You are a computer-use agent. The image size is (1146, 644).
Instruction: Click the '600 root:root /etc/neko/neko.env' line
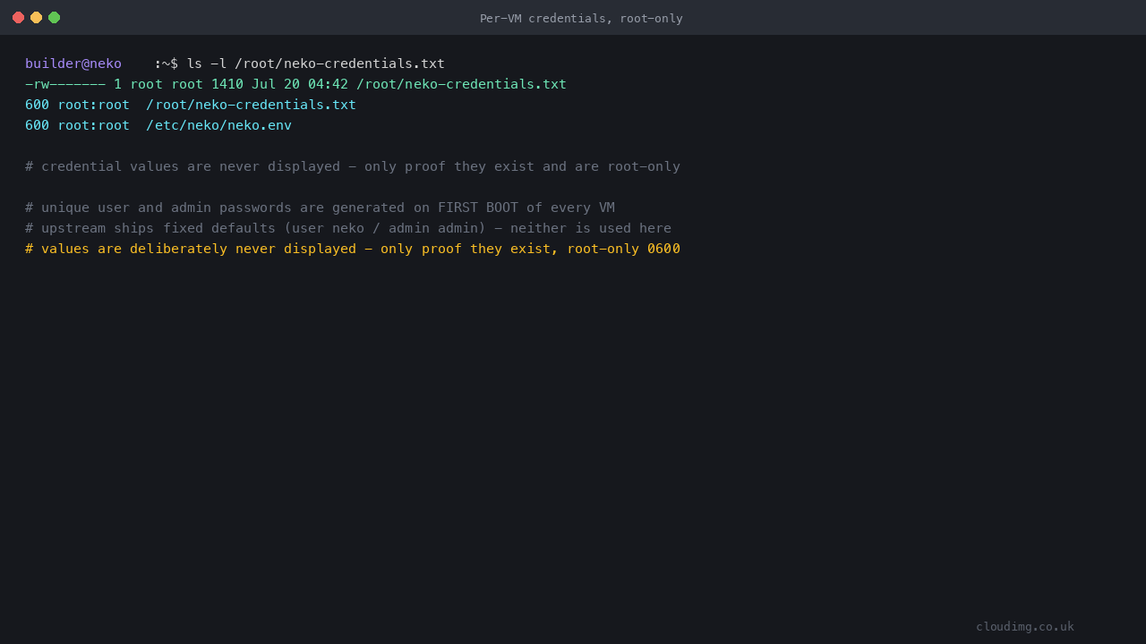(x=158, y=125)
